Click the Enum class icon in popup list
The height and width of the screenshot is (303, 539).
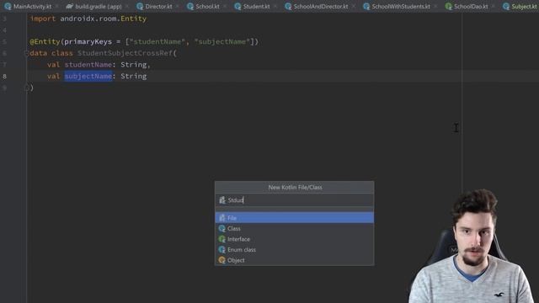point(222,250)
